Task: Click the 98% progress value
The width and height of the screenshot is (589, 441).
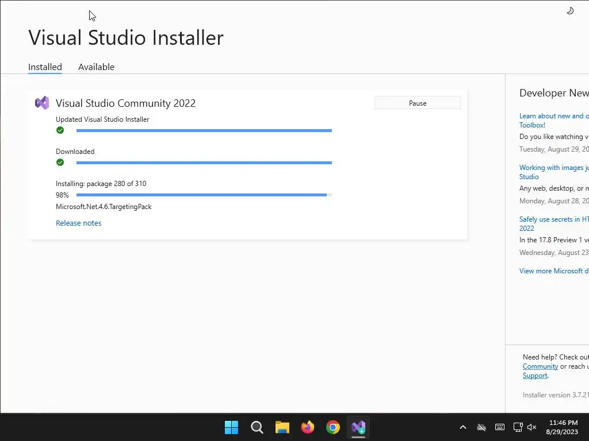Action: [62, 195]
